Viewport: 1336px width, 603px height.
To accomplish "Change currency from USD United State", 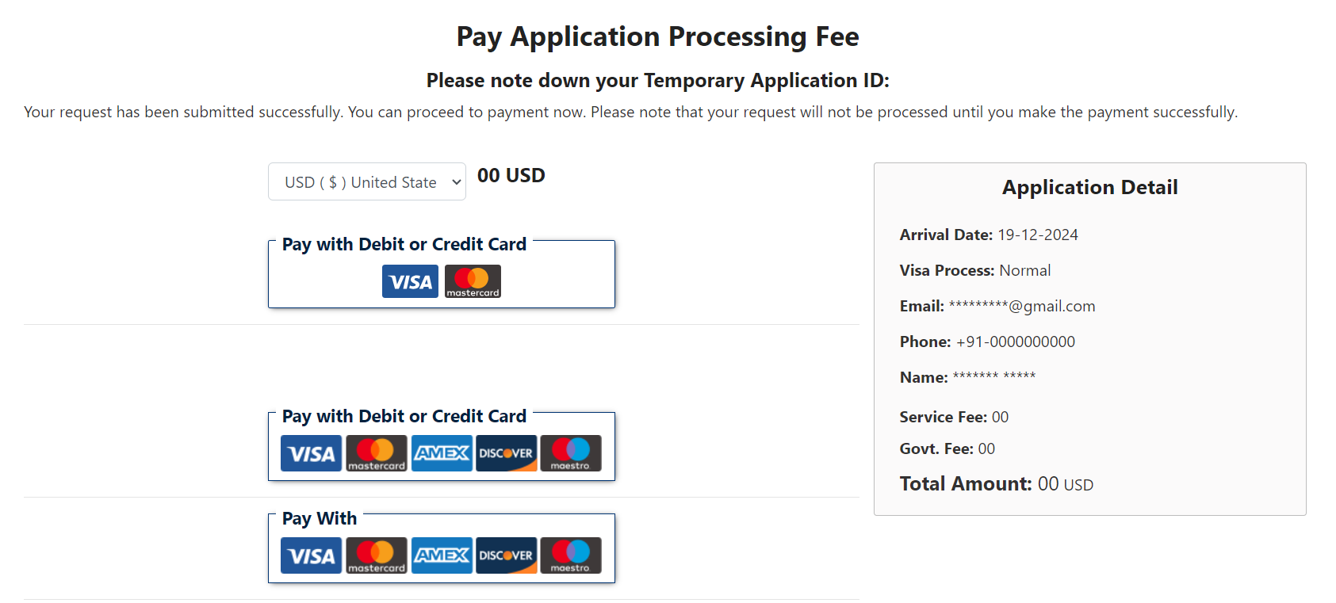I will pos(366,181).
